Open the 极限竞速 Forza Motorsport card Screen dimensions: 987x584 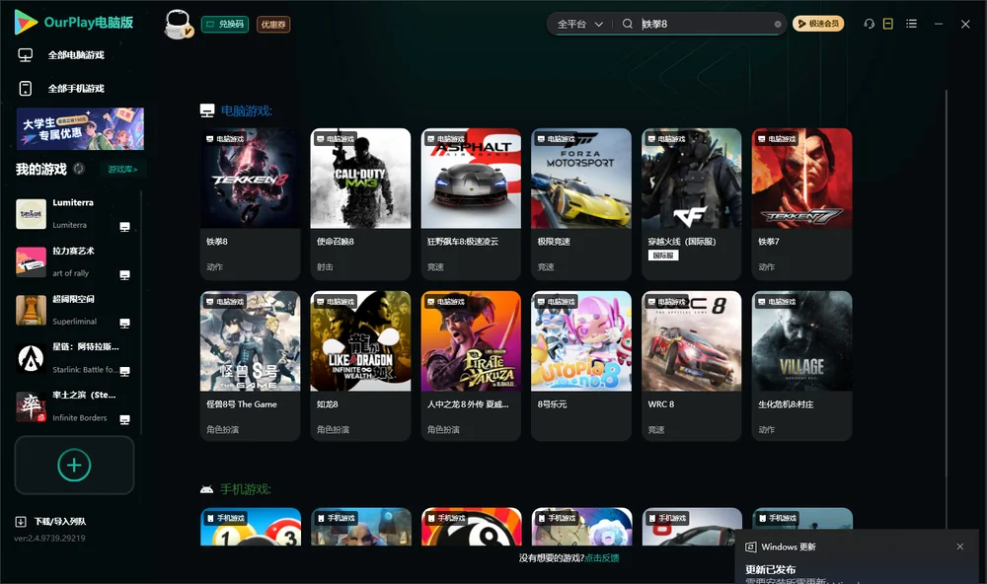point(581,204)
